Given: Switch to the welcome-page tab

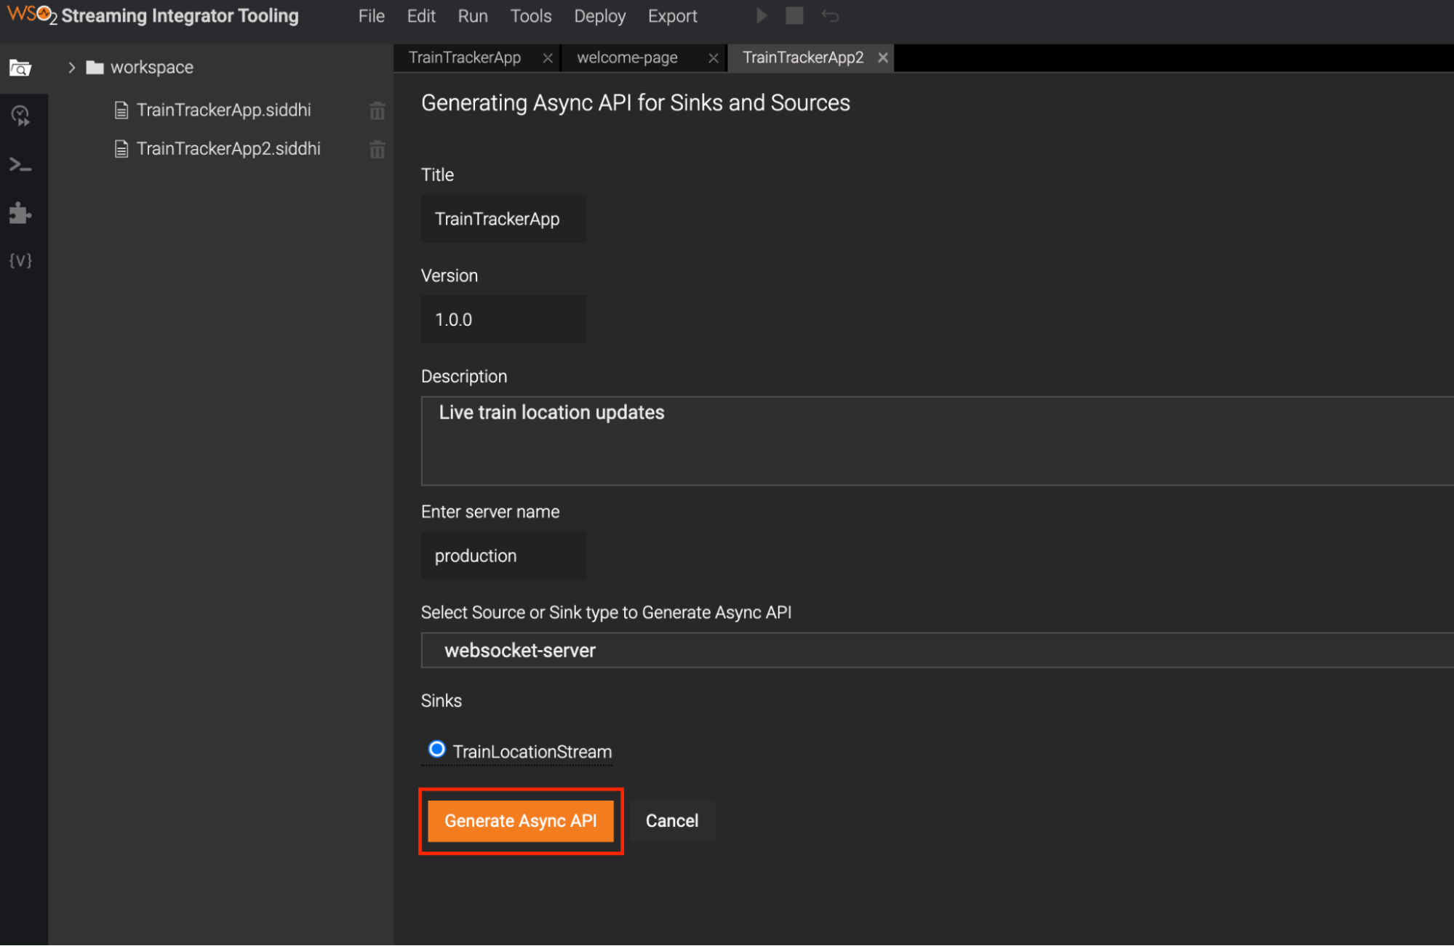Looking at the screenshot, I should click(627, 58).
